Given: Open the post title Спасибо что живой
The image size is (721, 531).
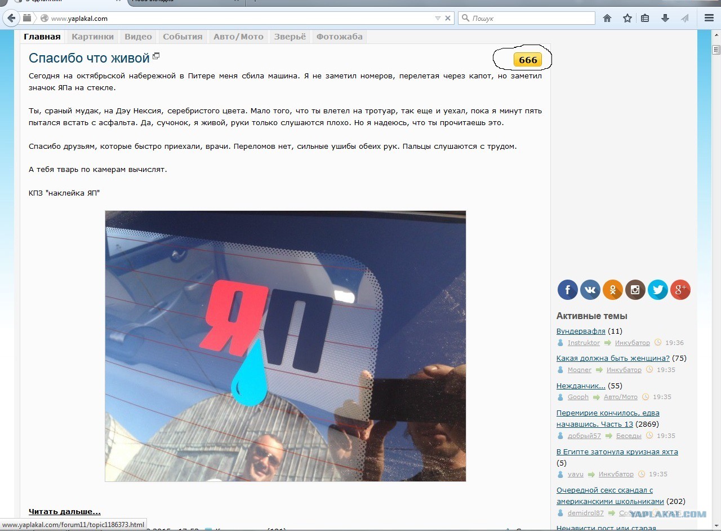Looking at the screenshot, I should [89, 57].
